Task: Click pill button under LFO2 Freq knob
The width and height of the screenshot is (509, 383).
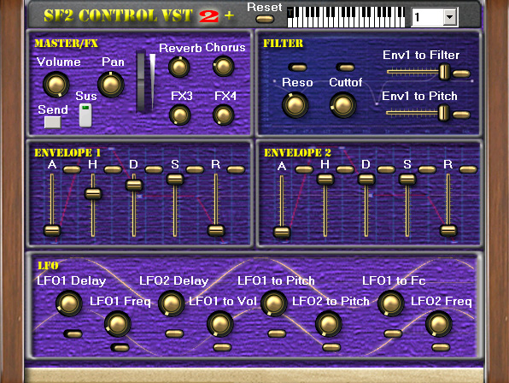Action: pyautogui.click(x=441, y=347)
